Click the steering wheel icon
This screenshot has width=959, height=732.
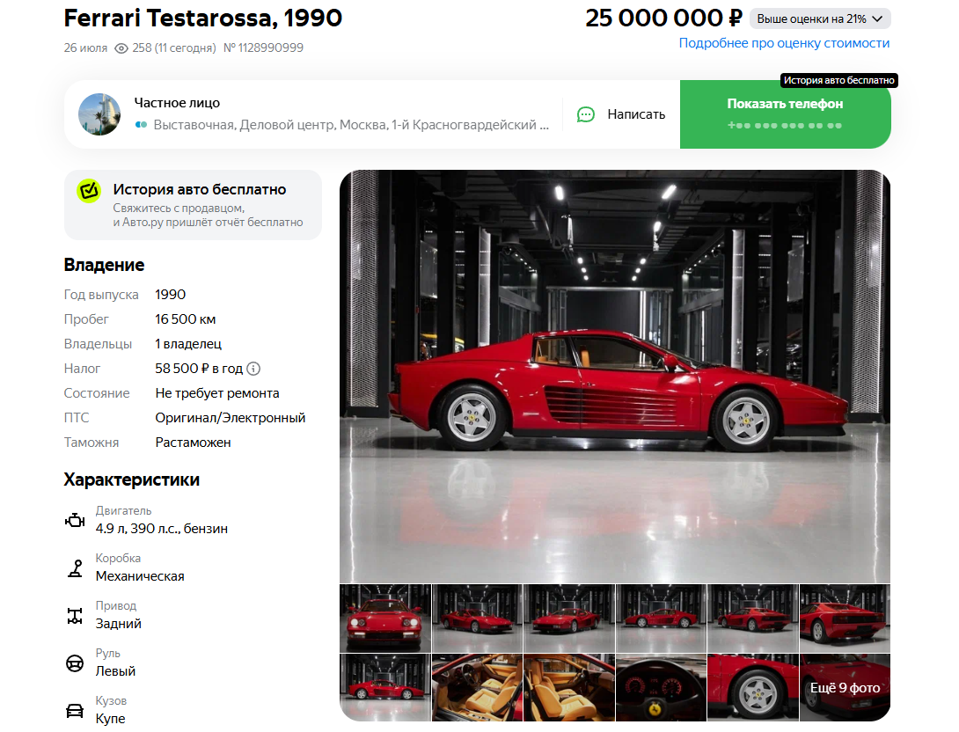click(75, 662)
